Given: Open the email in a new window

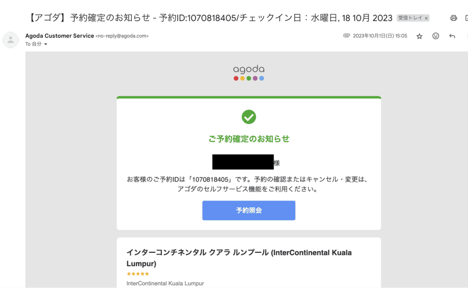Looking at the screenshot, I should (x=466, y=17).
